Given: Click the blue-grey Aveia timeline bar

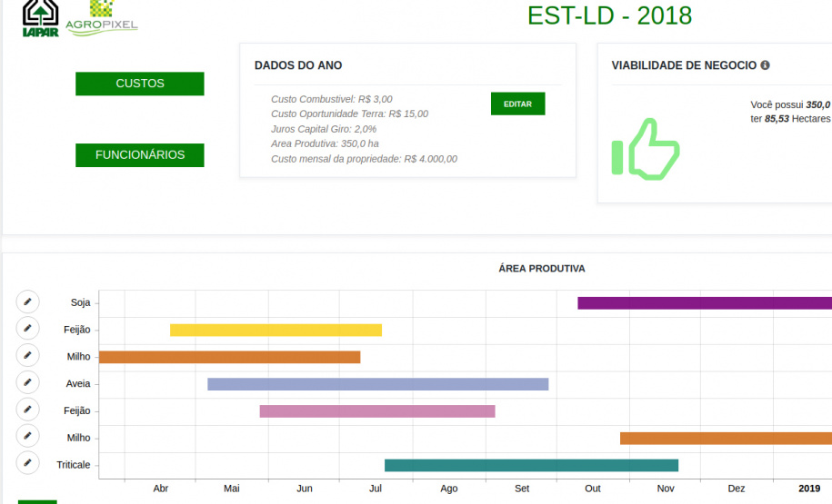Looking at the screenshot, I should coord(377,384).
